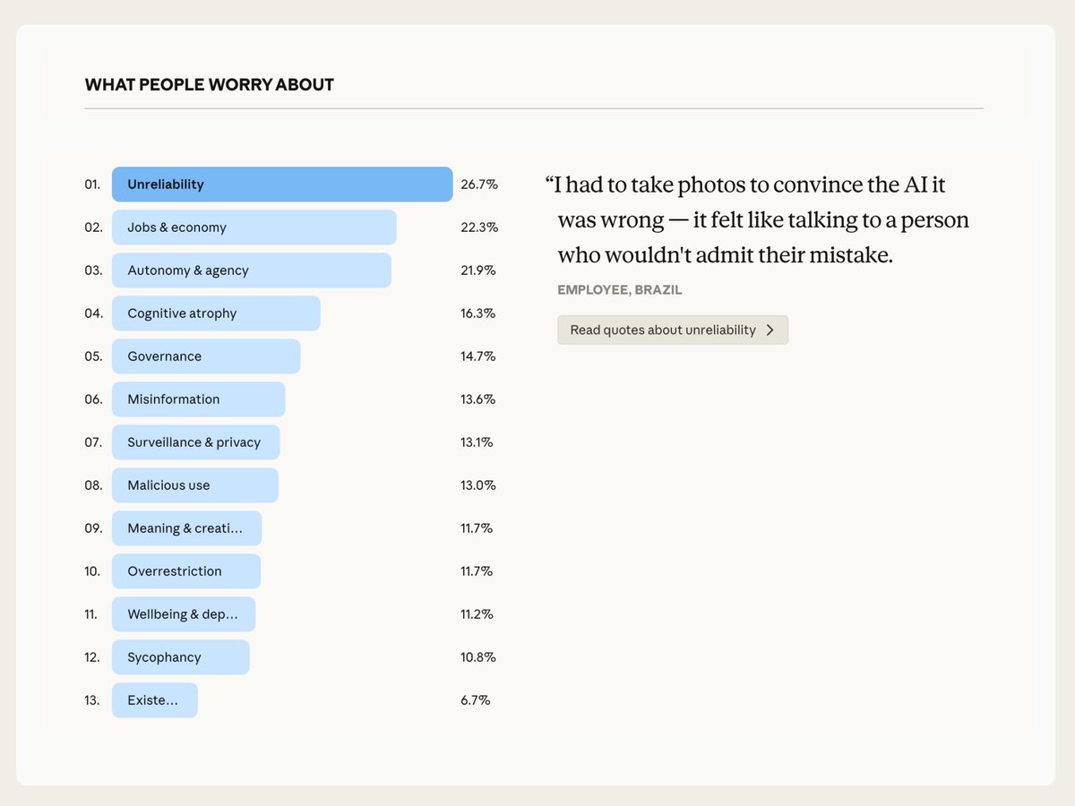The image size is (1075, 806).
Task: Pick the Overrestriction bar
Action: point(186,571)
